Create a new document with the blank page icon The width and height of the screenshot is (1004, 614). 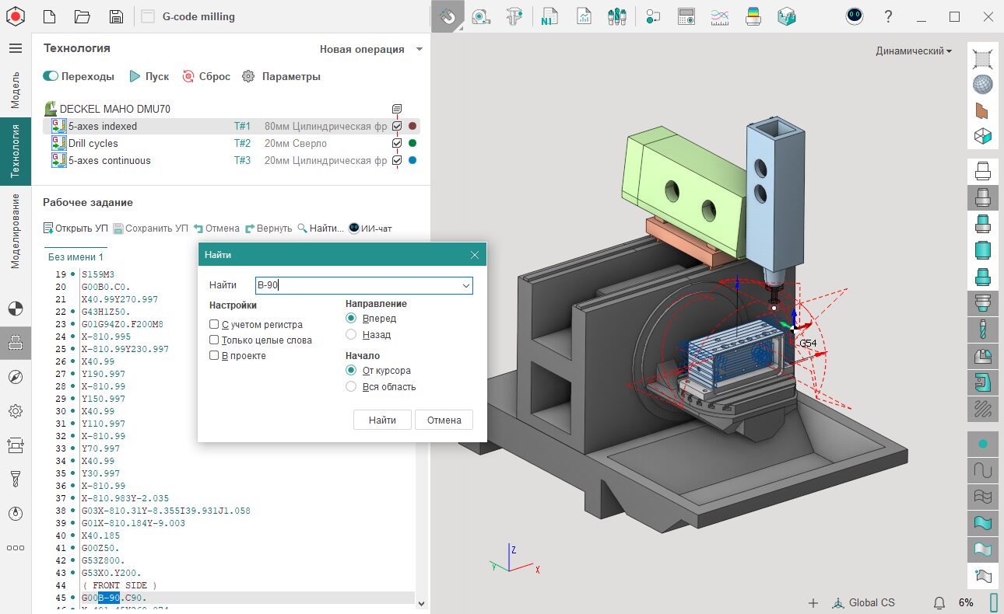point(49,16)
